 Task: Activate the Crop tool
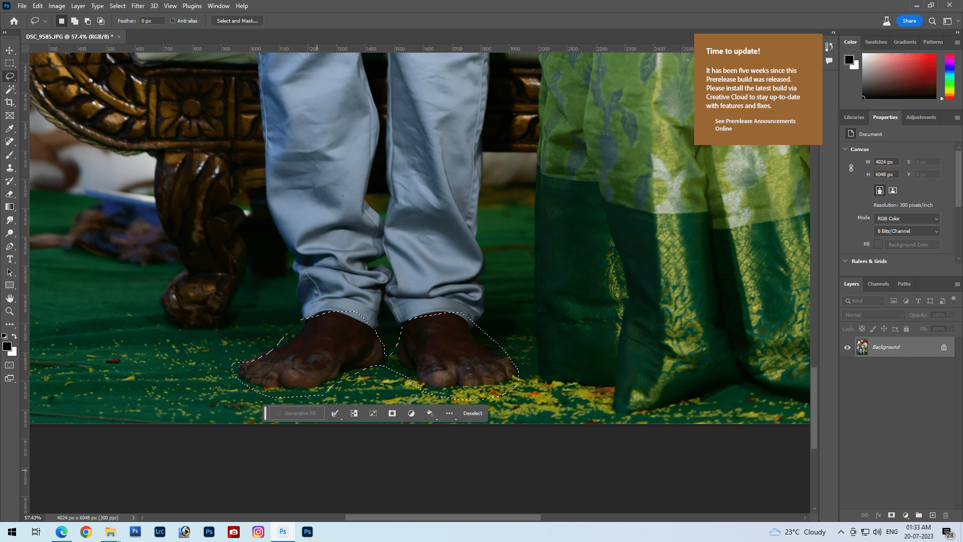[x=10, y=102]
